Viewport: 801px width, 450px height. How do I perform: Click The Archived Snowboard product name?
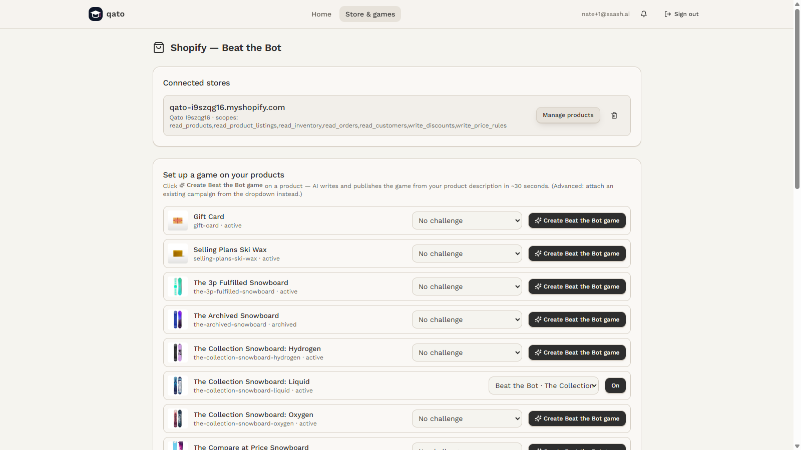(236, 315)
